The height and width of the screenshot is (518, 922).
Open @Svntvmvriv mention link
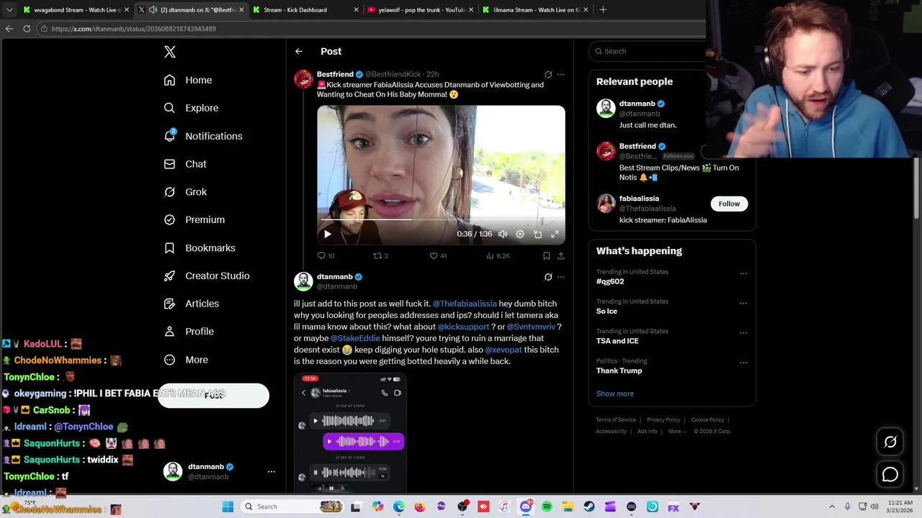531,327
